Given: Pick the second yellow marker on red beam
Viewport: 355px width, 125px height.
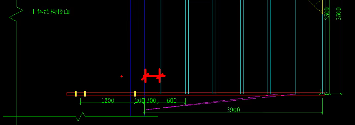Looking at the screenshot, I should pos(85,94).
